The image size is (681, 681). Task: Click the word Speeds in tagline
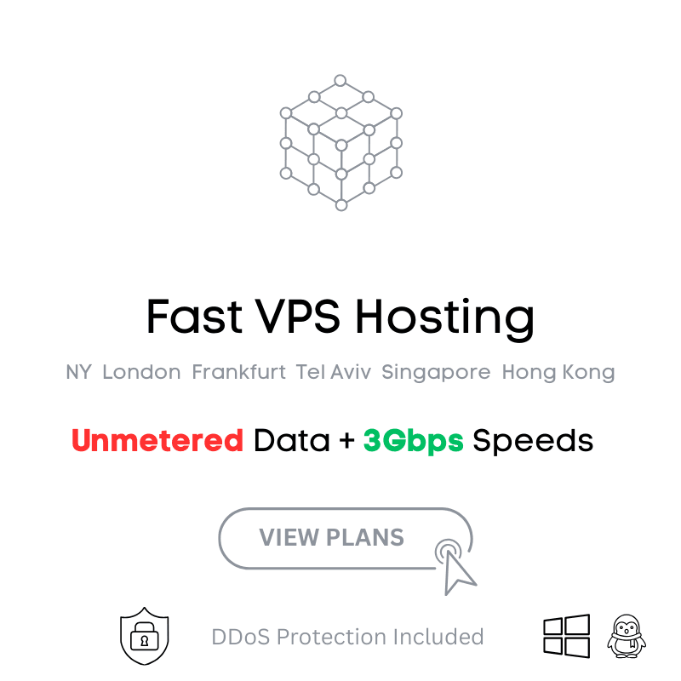click(x=533, y=440)
